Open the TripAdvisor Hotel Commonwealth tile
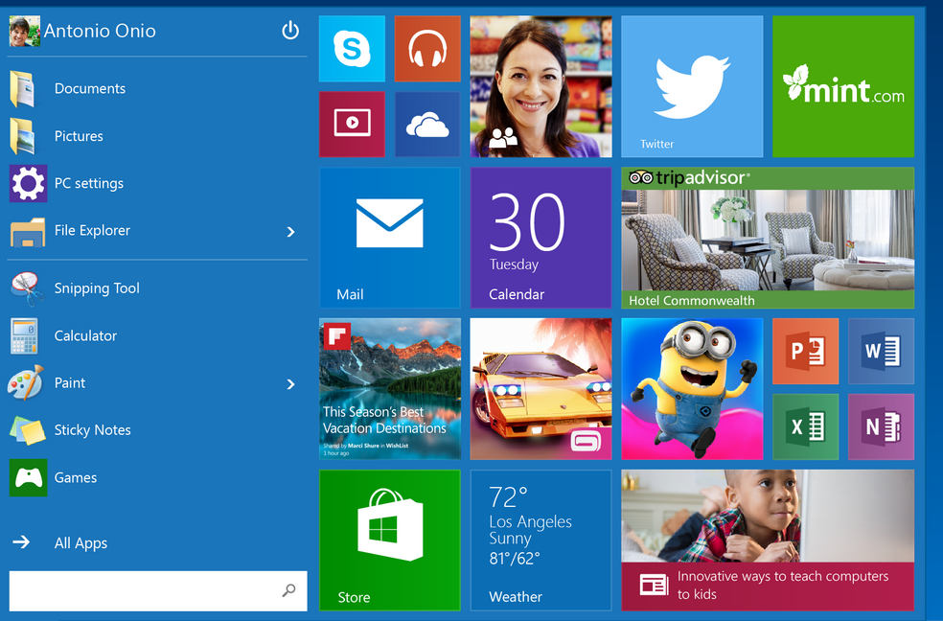Image resolution: width=943 pixels, height=621 pixels. coord(768,238)
